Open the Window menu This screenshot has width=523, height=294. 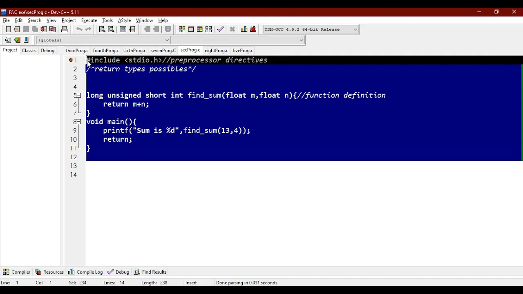click(144, 20)
